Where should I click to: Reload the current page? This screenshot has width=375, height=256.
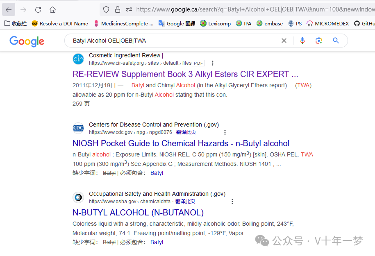point(38,9)
